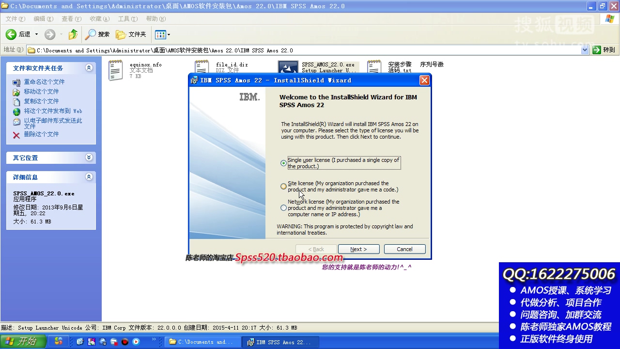Select the file_id.diz file icon
Screen dimensions: 620x349
tap(202, 67)
